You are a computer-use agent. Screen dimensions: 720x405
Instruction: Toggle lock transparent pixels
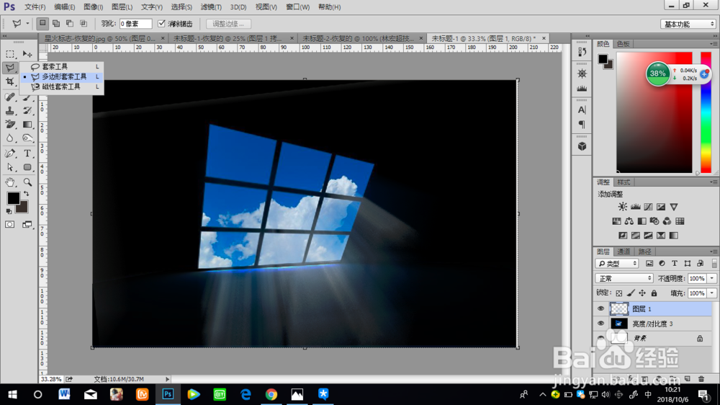[x=619, y=293]
